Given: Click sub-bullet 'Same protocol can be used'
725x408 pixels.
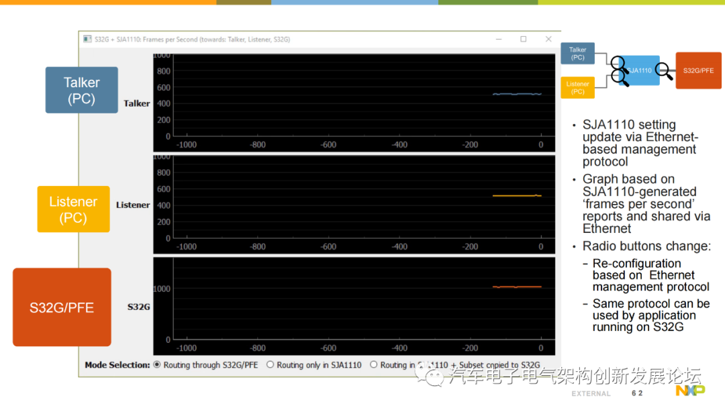Looking at the screenshot, I should tap(651, 315).
